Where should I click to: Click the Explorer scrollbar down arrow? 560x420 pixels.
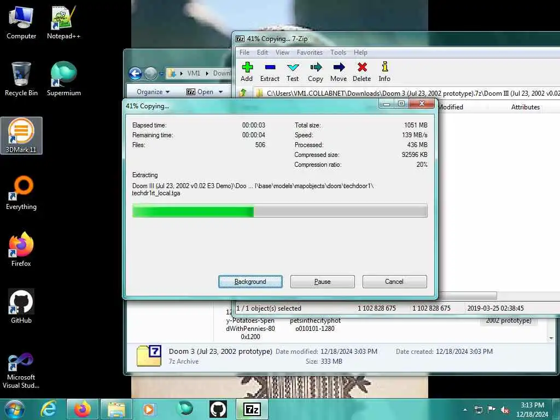551,338
